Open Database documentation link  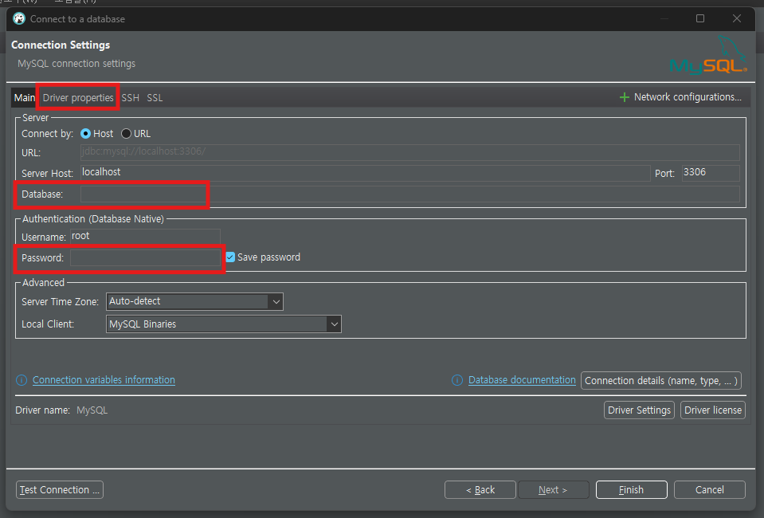click(x=522, y=379)
